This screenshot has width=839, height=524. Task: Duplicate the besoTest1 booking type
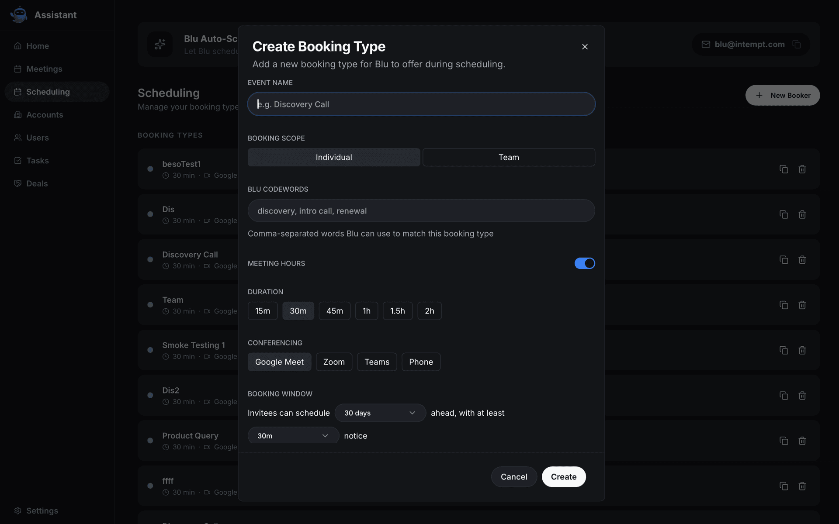[x=784, y=169]
